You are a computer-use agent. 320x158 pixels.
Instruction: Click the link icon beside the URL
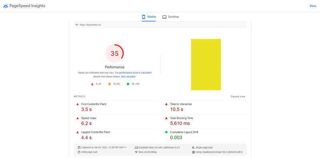(77, 24)
